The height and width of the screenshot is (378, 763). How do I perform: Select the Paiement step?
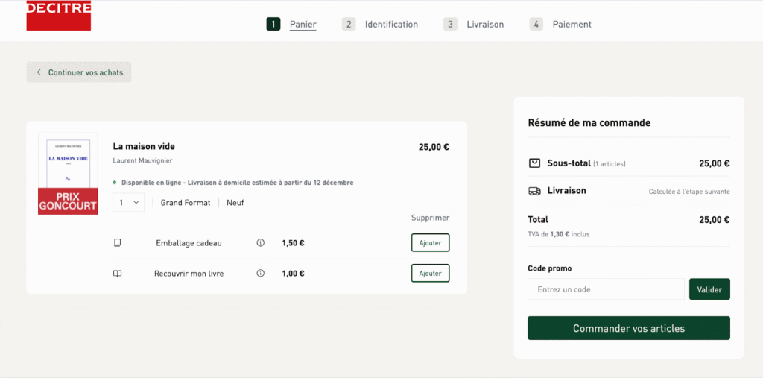[x=572, y=25]
